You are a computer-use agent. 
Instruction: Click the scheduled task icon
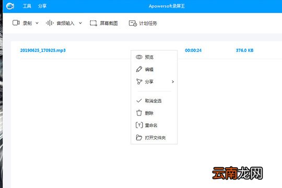point(133,23)
